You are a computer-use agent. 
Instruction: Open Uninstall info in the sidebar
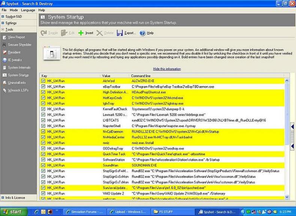(17, 83)
